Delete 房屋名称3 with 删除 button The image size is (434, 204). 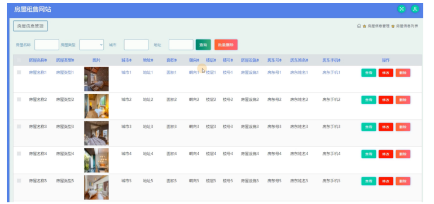(403, 127)
